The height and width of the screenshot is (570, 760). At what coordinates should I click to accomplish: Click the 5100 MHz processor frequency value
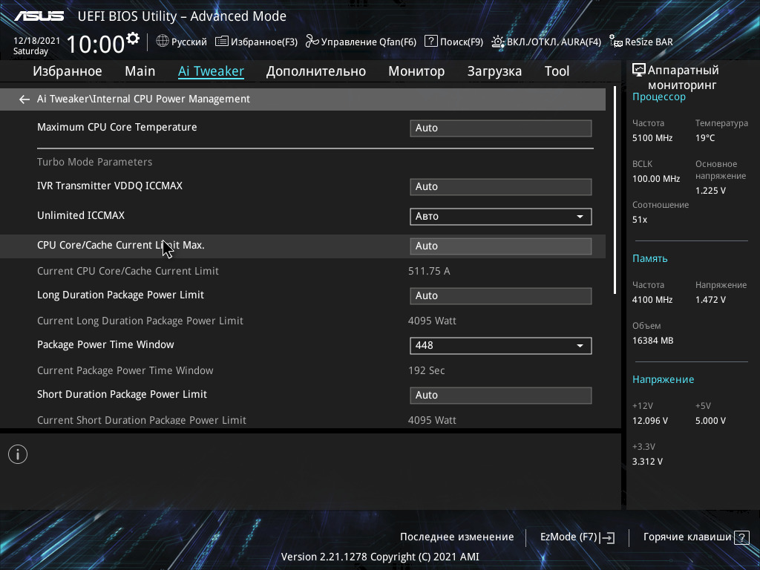click(x=652, y=138)
